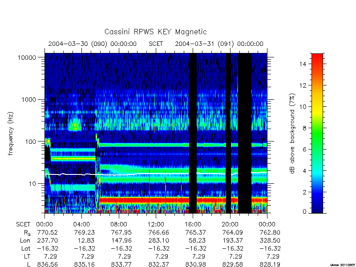
Task: Click the L value 833.77
Action: coord(121,264)
